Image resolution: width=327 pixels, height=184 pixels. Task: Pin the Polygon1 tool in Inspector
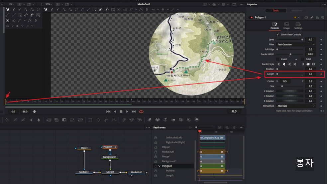point(312,18)
